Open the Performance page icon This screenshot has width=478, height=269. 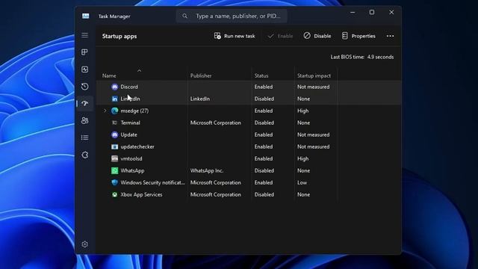pos(84,69)
